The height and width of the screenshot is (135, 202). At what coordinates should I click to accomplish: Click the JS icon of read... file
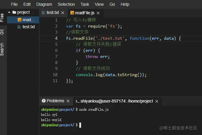click(19, 20)
